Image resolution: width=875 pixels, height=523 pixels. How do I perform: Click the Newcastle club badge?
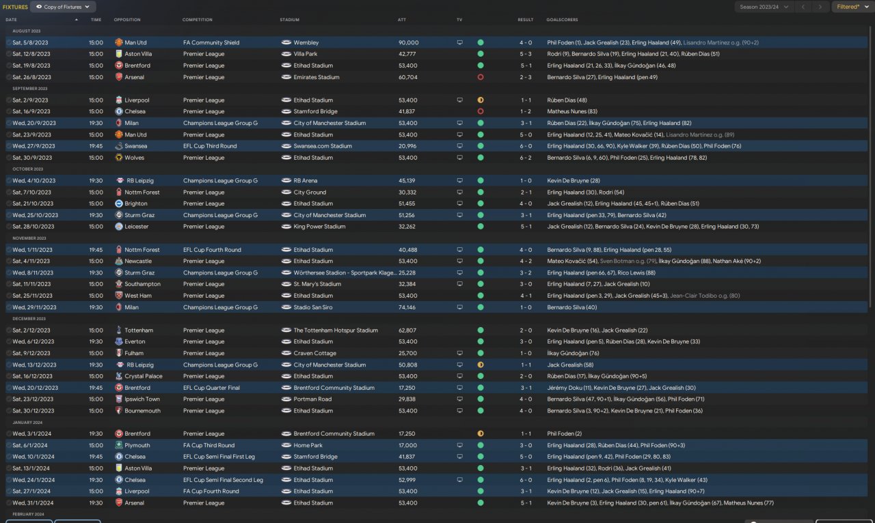click(x=119, y=261)
